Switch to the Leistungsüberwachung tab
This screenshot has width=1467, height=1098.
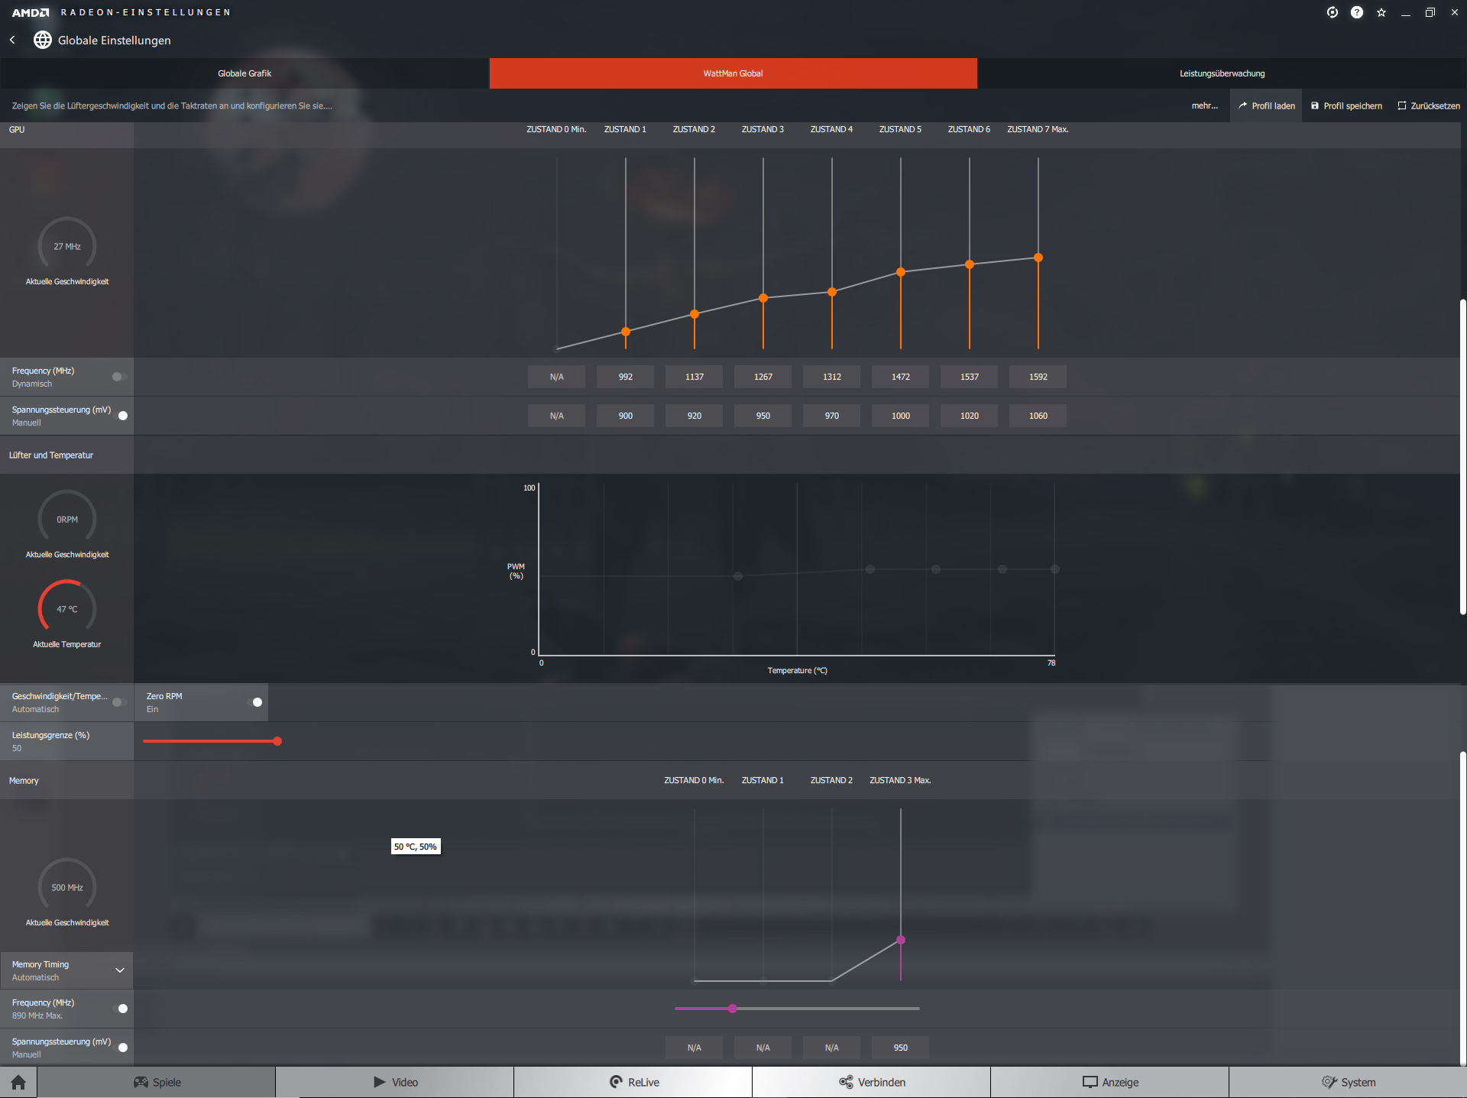pyautogui.click(x=1222, y=73)
